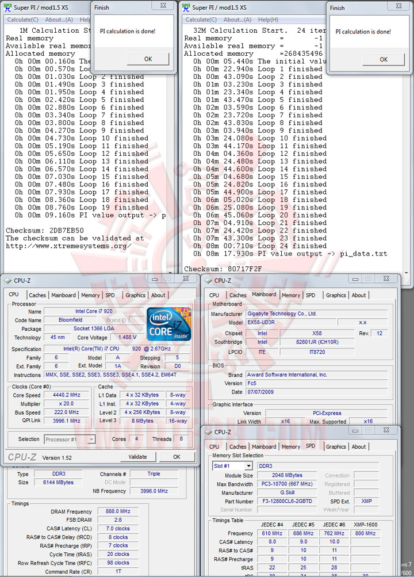Open Calculate(C) menu in left Super PI

coord(23,20)
